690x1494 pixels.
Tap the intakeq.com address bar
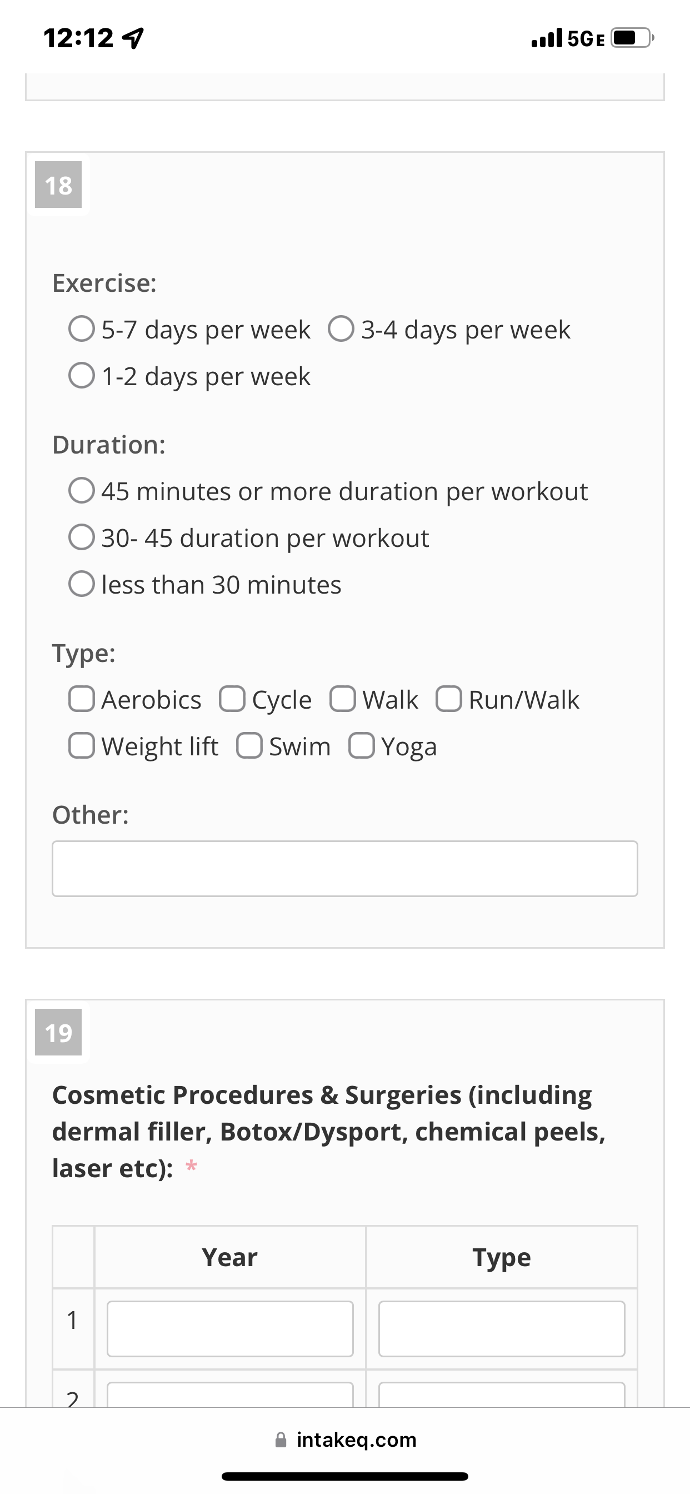point(345,1440)
